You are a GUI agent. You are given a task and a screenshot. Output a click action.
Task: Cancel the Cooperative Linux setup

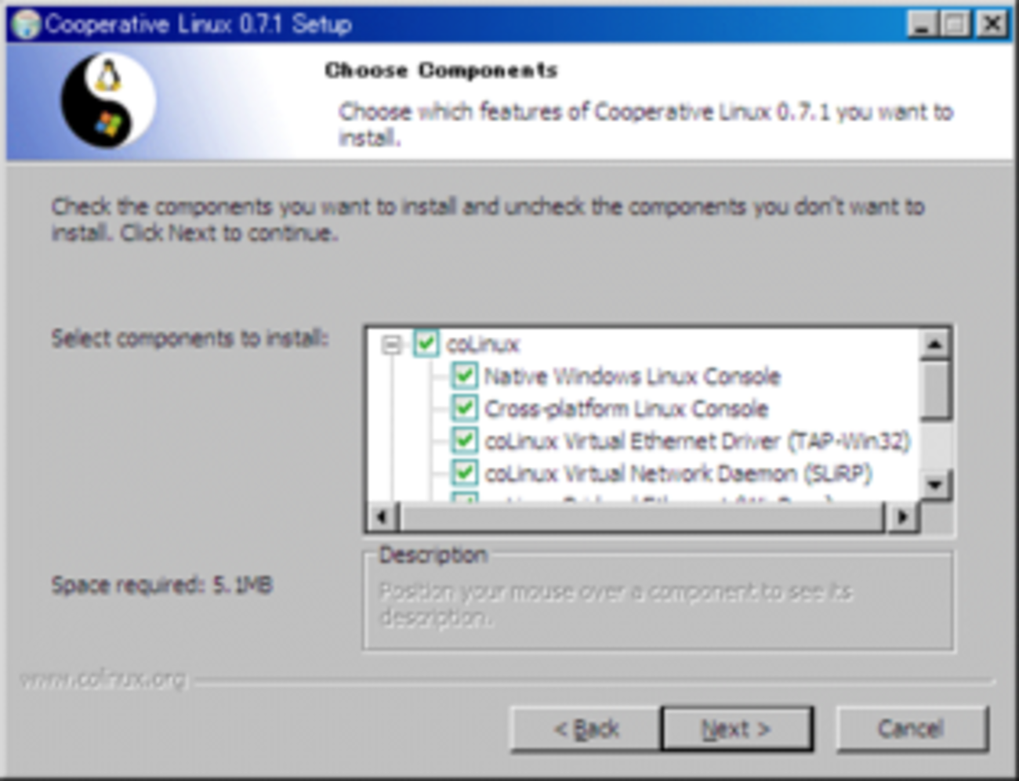point(912,729)
